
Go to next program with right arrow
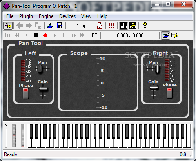[29, 26]
